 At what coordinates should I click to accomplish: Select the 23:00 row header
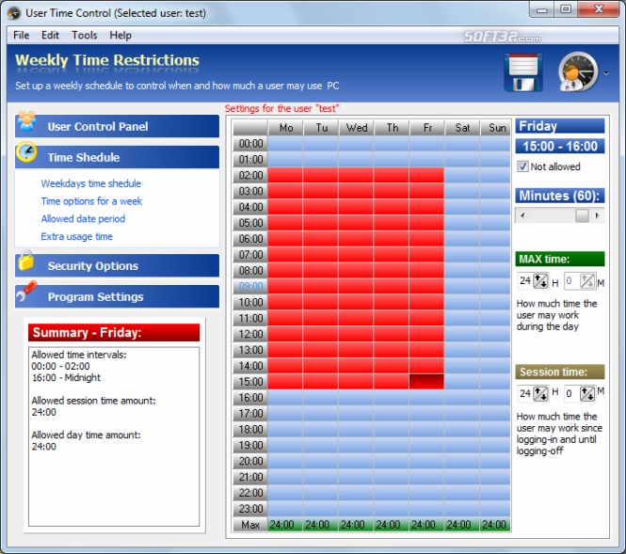coord(250,509)
